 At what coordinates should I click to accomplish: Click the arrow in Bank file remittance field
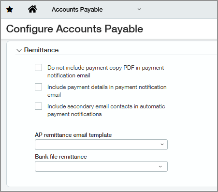[x=160, y=166]
